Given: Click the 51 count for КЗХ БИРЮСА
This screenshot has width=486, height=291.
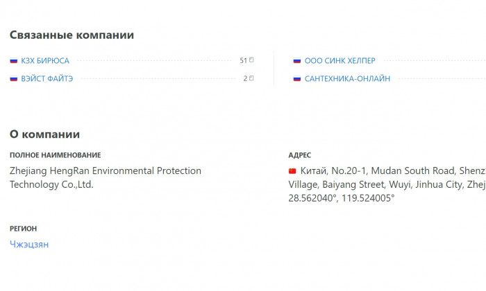Looking at the screenshot, I should coord(243,60).
